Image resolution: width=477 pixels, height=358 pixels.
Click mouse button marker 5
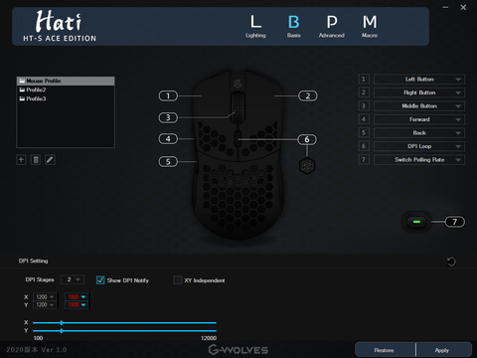click(168, 162)
